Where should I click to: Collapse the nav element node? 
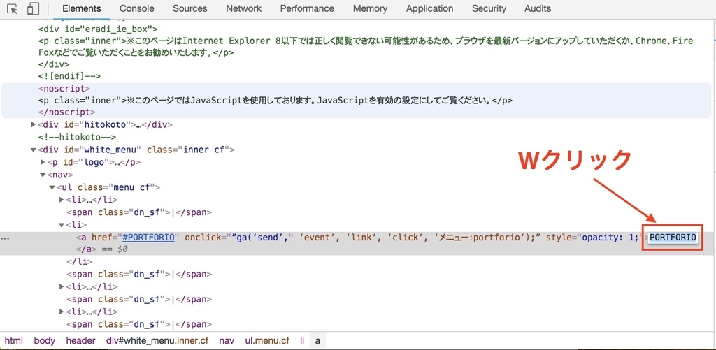tap(43, 175)
